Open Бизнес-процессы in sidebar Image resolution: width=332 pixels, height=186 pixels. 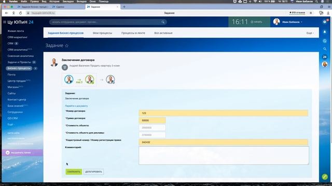pos(19,68)
